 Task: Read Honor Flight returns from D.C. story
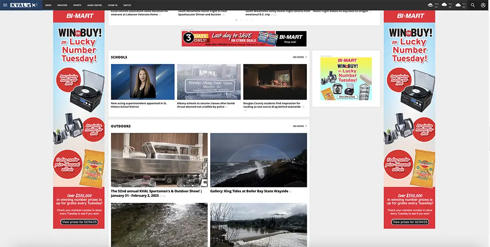[278, 13]
